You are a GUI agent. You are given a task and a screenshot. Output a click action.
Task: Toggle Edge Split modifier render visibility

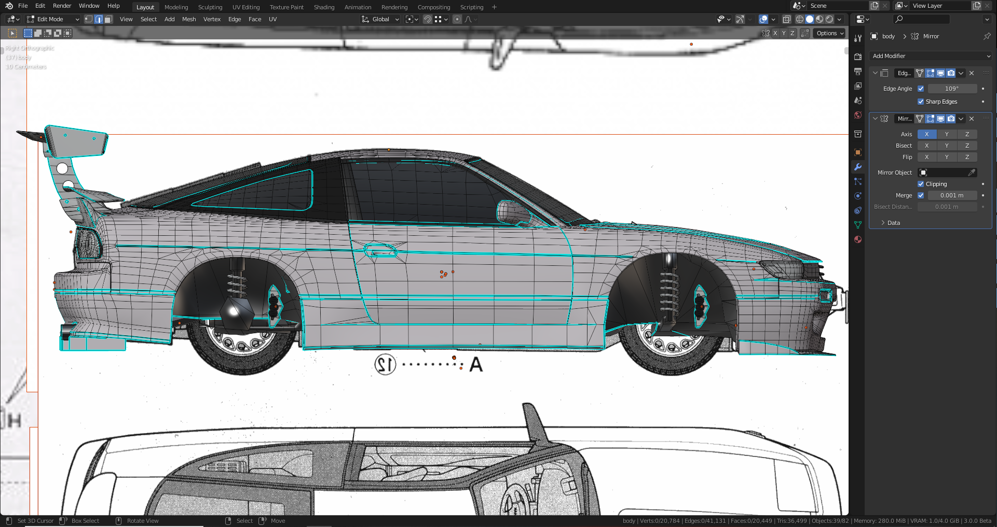[x=951, y=73]
